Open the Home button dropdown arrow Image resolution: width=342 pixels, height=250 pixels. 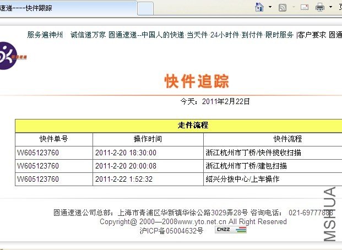[270, 8]
